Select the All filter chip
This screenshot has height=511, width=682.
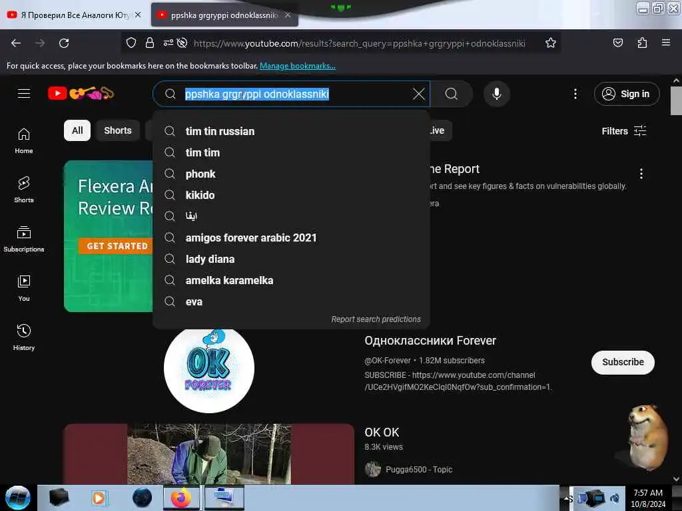77,130
